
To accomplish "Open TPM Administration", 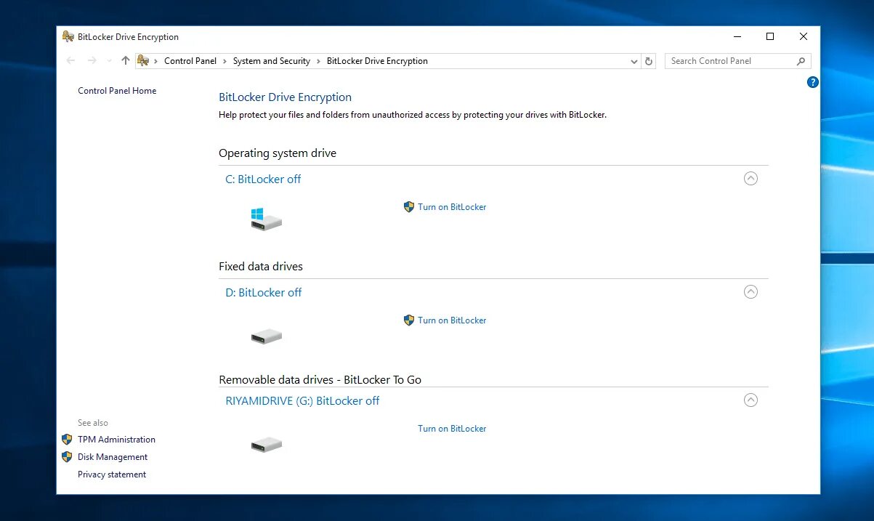I will pos(116,440).
